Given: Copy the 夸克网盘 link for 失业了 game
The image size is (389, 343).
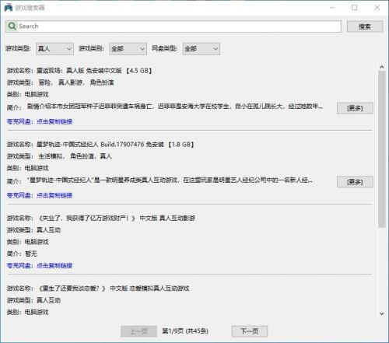Looking at the screenshot, I should (x=40, y=265).
